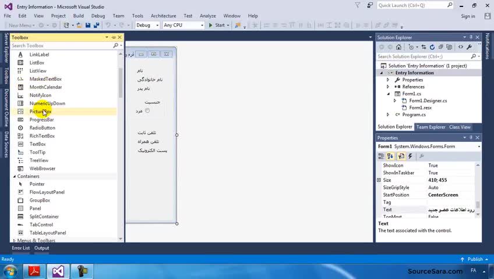Viewport: 494px width, 279px height.
Task: Switch to Team Explorer tab
Action: point(431,127)
